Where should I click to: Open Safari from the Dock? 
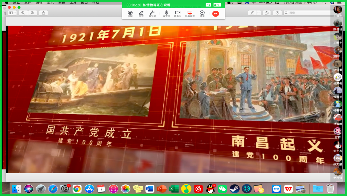[53, 189]
